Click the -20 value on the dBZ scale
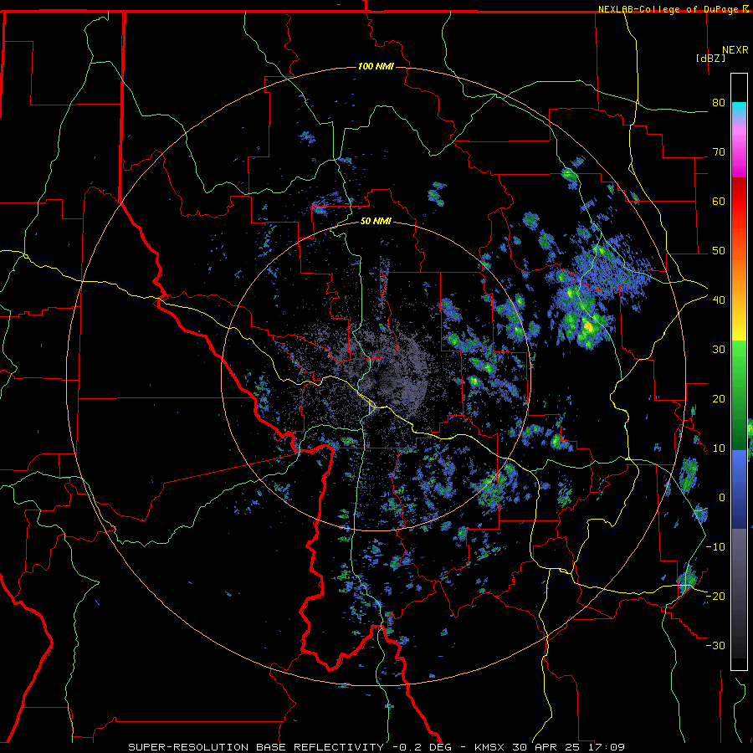 (x=715, y=596)
